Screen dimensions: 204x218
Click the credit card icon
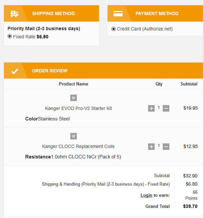pyautogui.click(x=118, y=14)
